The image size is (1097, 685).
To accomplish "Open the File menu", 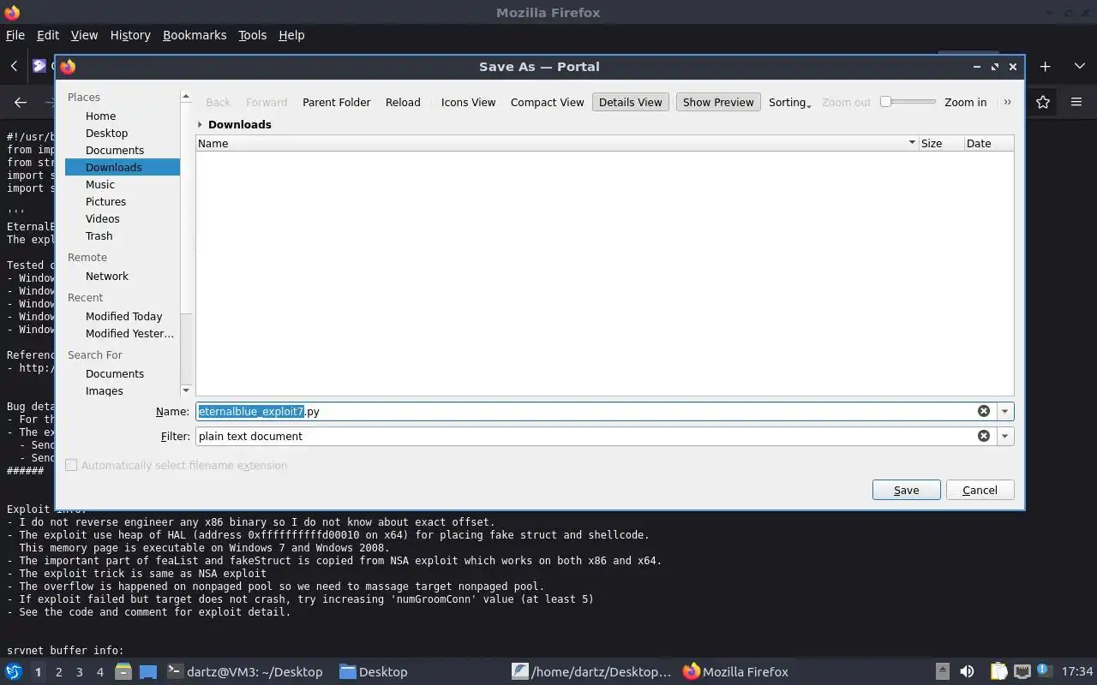I will pos(15,35).
